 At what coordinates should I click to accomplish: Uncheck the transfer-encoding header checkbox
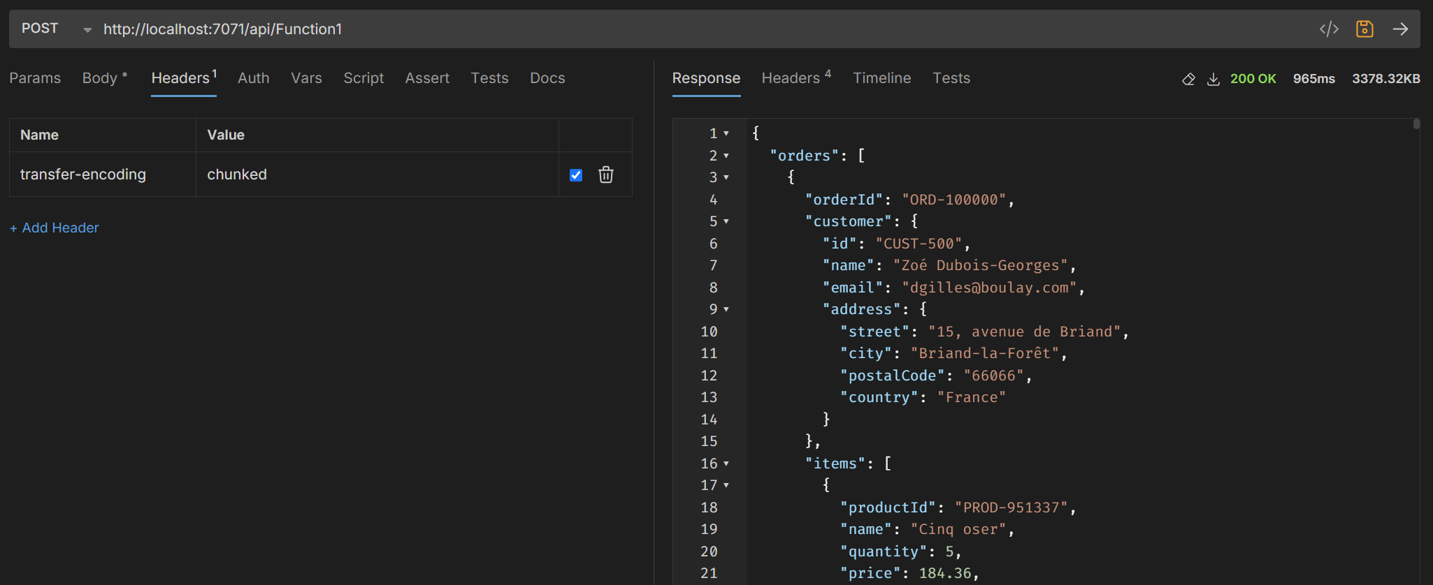pos(576,175)
